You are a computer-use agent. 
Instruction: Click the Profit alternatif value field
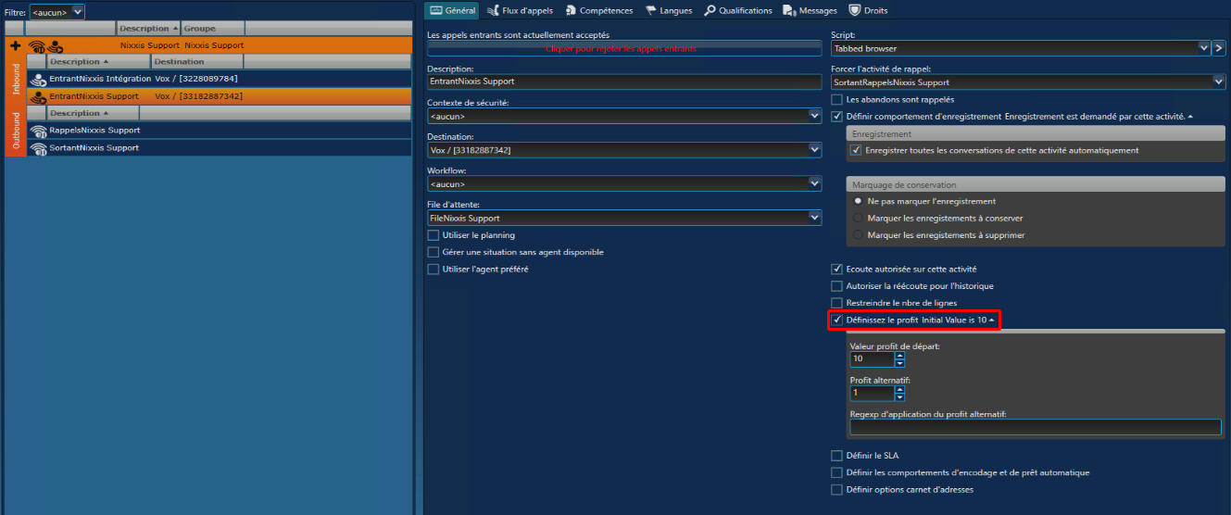click(x=872, y=394)
